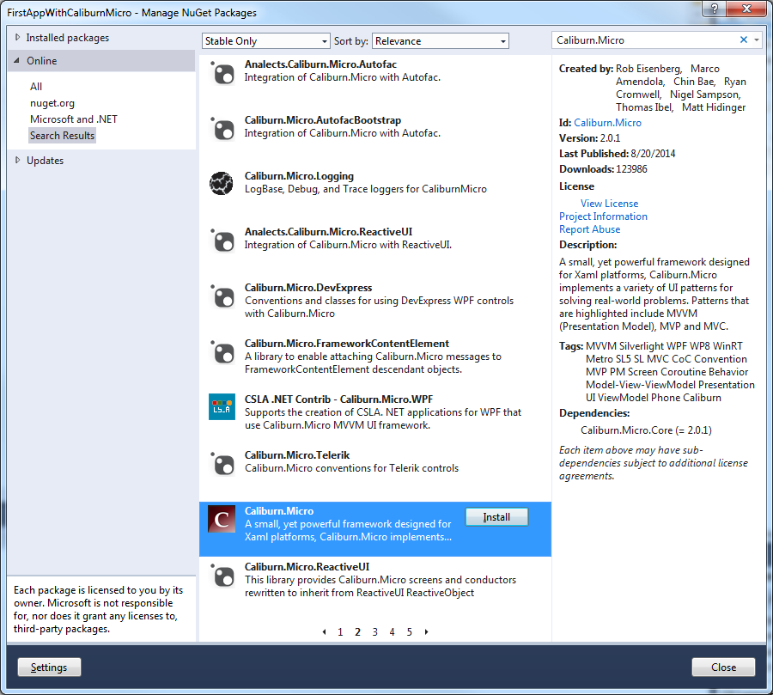773x695 pixels.
Task: Select Caliburn.Micro.AutofacBootstrap package title
Action: (x=323, y=120)
